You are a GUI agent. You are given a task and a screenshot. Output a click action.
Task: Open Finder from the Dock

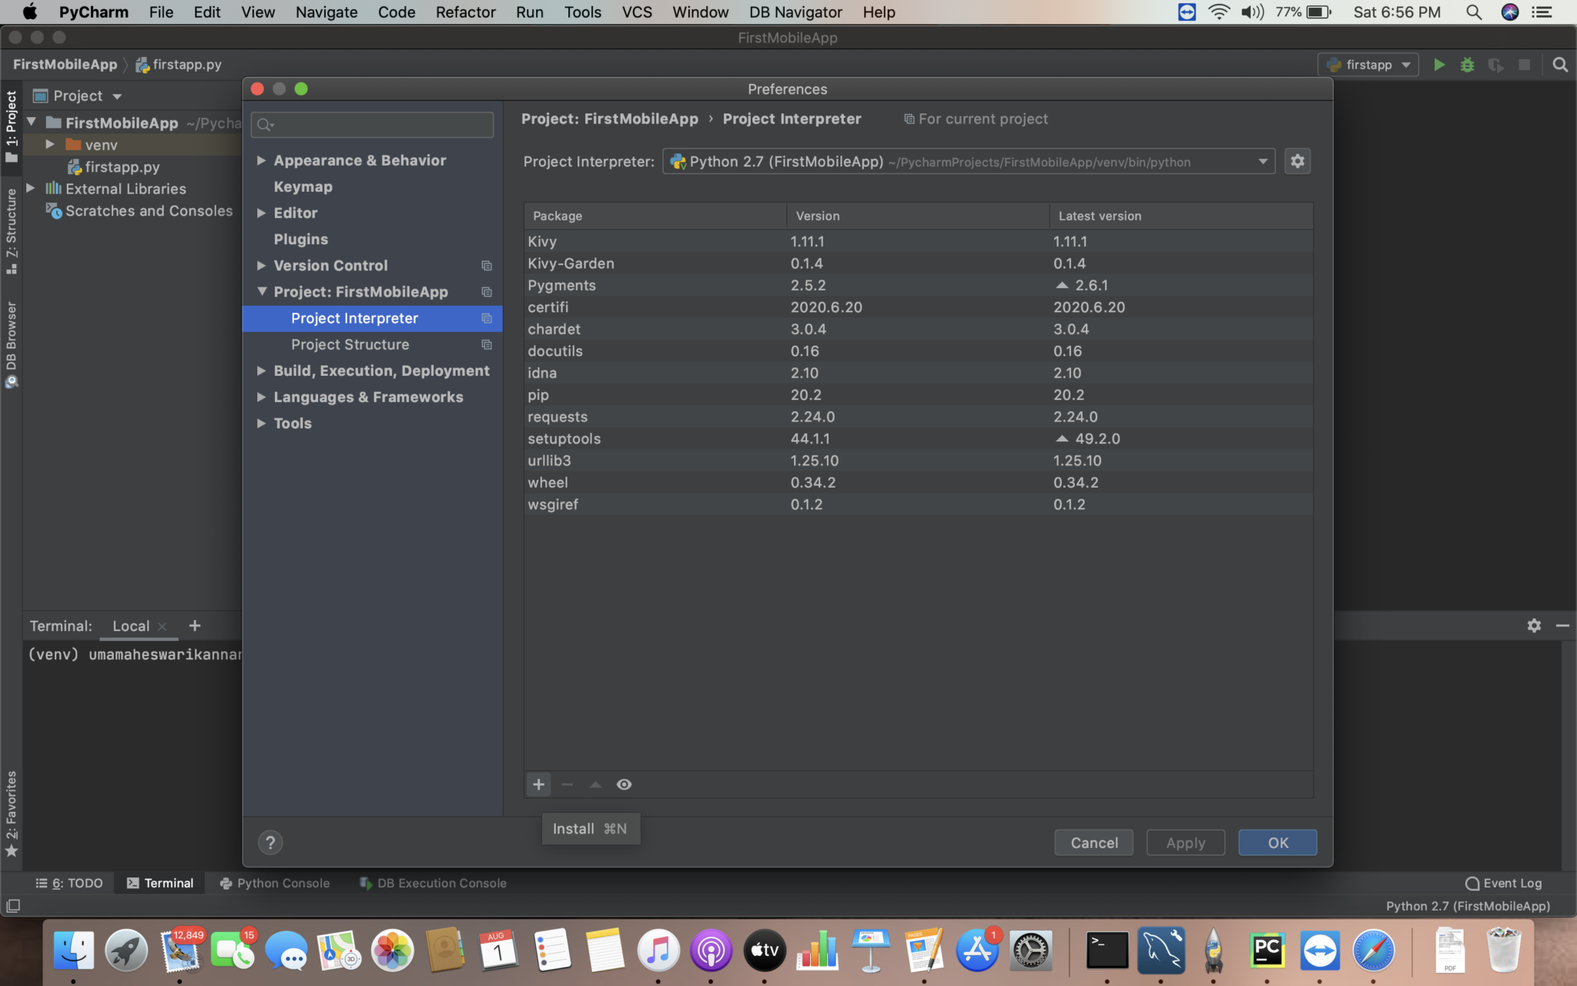[74, 951]
